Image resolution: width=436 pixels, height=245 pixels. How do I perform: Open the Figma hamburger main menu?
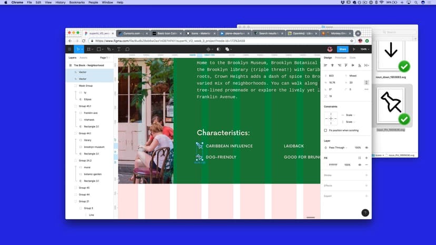pyautogui.click(x=70, y=49)
